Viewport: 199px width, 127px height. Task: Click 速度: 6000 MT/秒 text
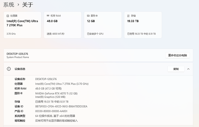click(x=56, y=34)
